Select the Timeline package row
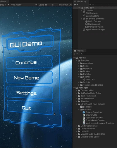117x148 pixels. tap(95, 101)
